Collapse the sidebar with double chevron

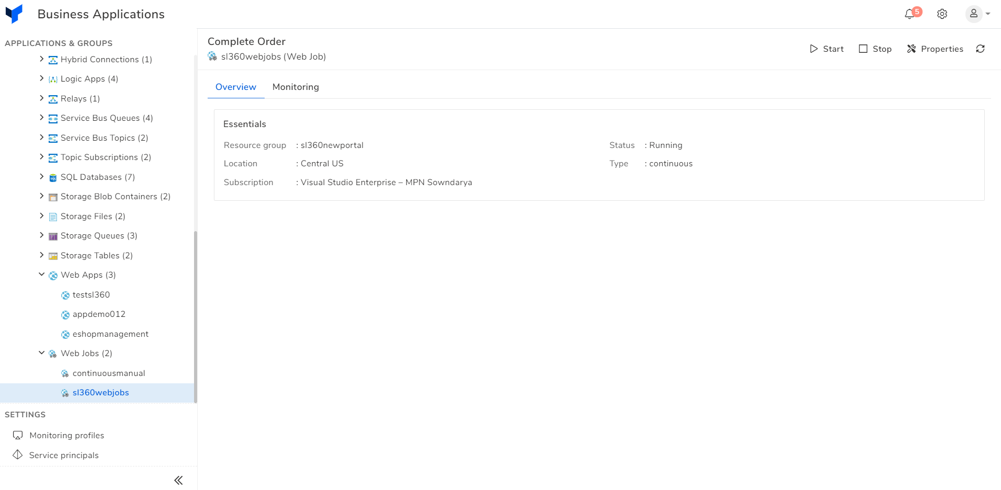[178, 480]
